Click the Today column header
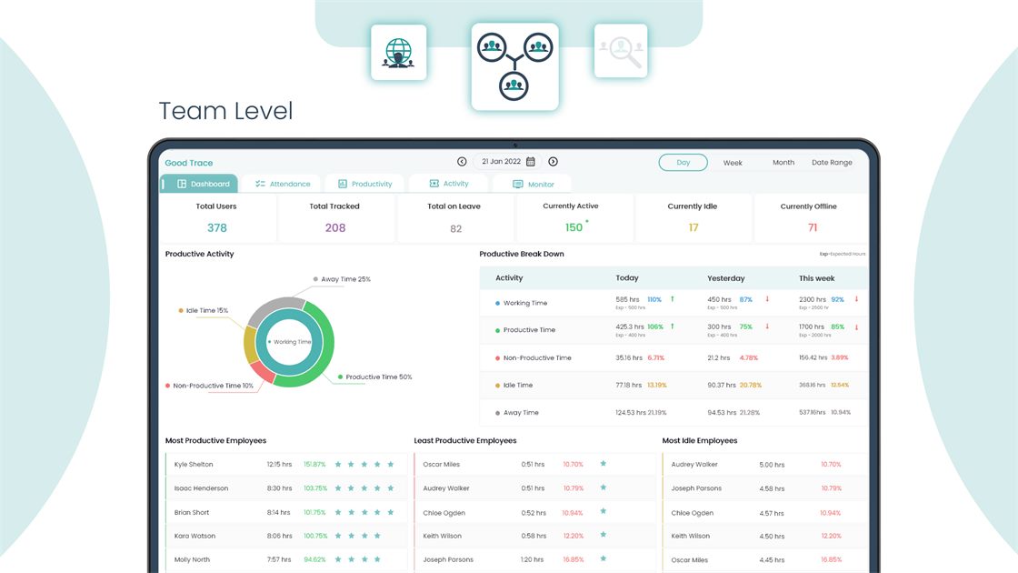The height and width of the screenshot is (573, 1018). pyautogui.click(x=627, y=278)
